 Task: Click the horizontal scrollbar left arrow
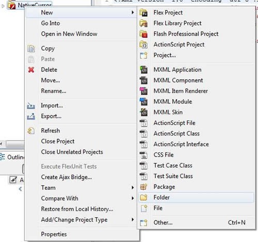click(x=2, y=144)
